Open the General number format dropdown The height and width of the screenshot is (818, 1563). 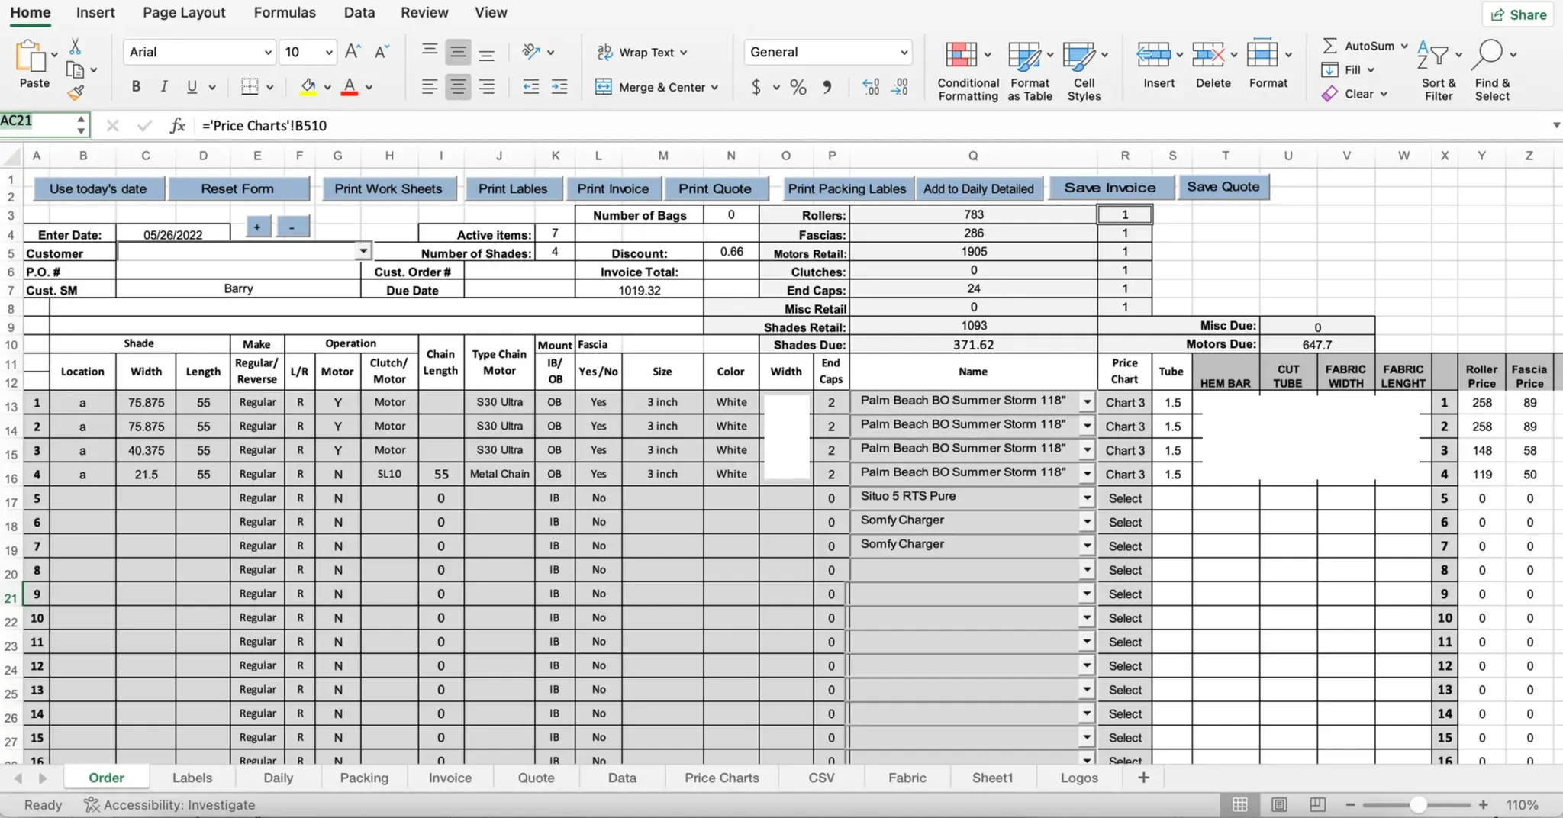904,53
